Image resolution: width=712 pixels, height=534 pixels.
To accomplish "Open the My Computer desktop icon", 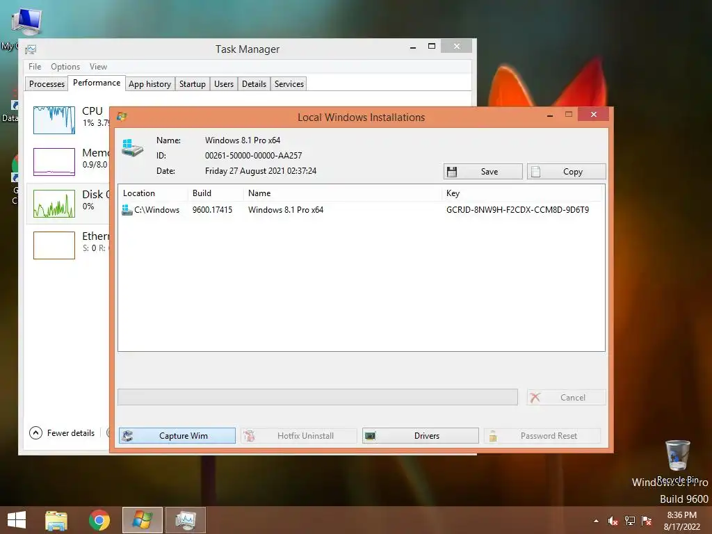I will 26,22.
